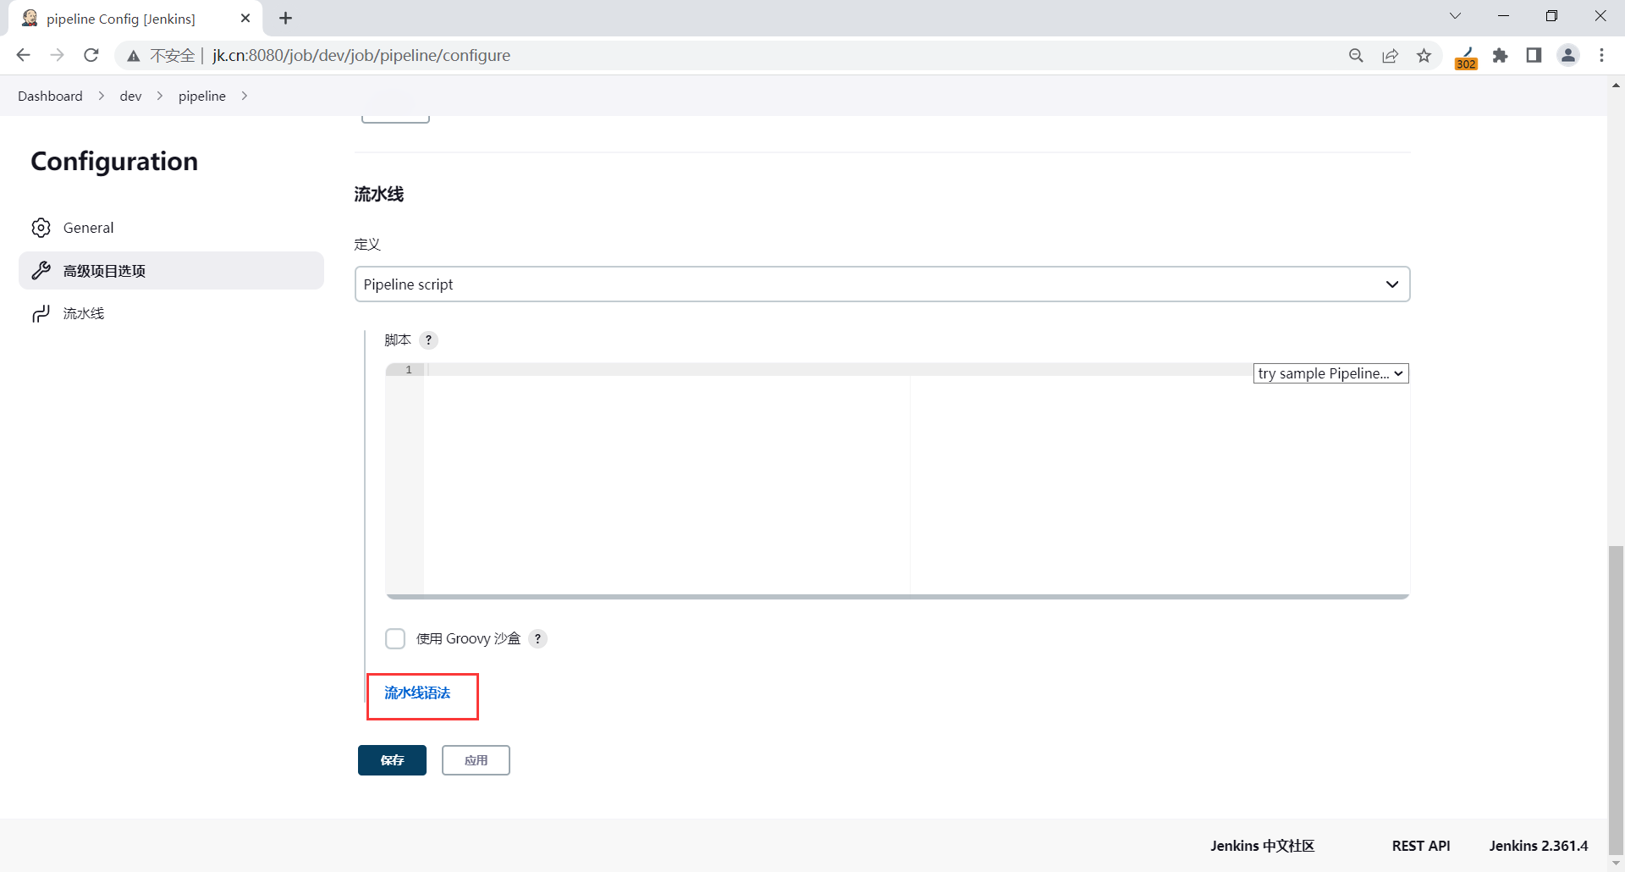The height and width of the screenshot is (872, 1625).
Task: Click the Configuration page heading
Action: pos(114,162)
